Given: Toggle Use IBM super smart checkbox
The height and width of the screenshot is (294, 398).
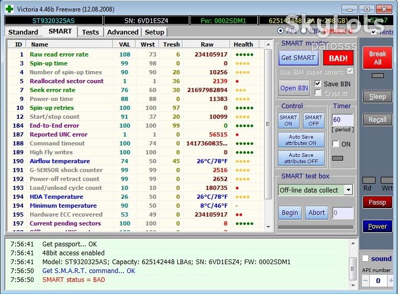Looking at the screenshot, I should pos(350,71).
